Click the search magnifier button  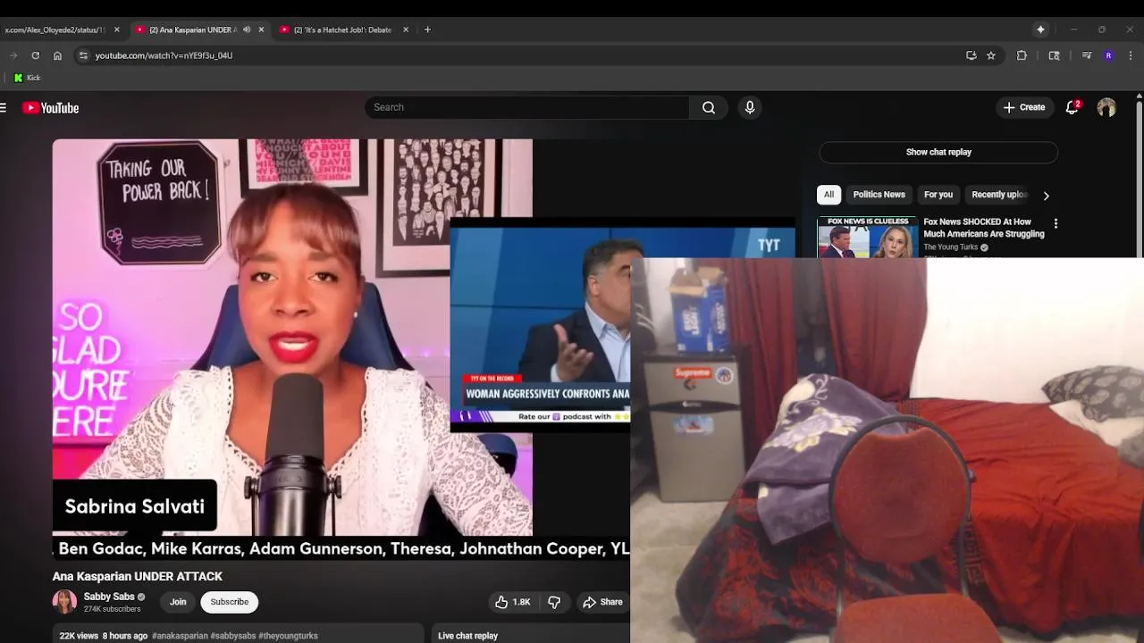click(709, 107)
